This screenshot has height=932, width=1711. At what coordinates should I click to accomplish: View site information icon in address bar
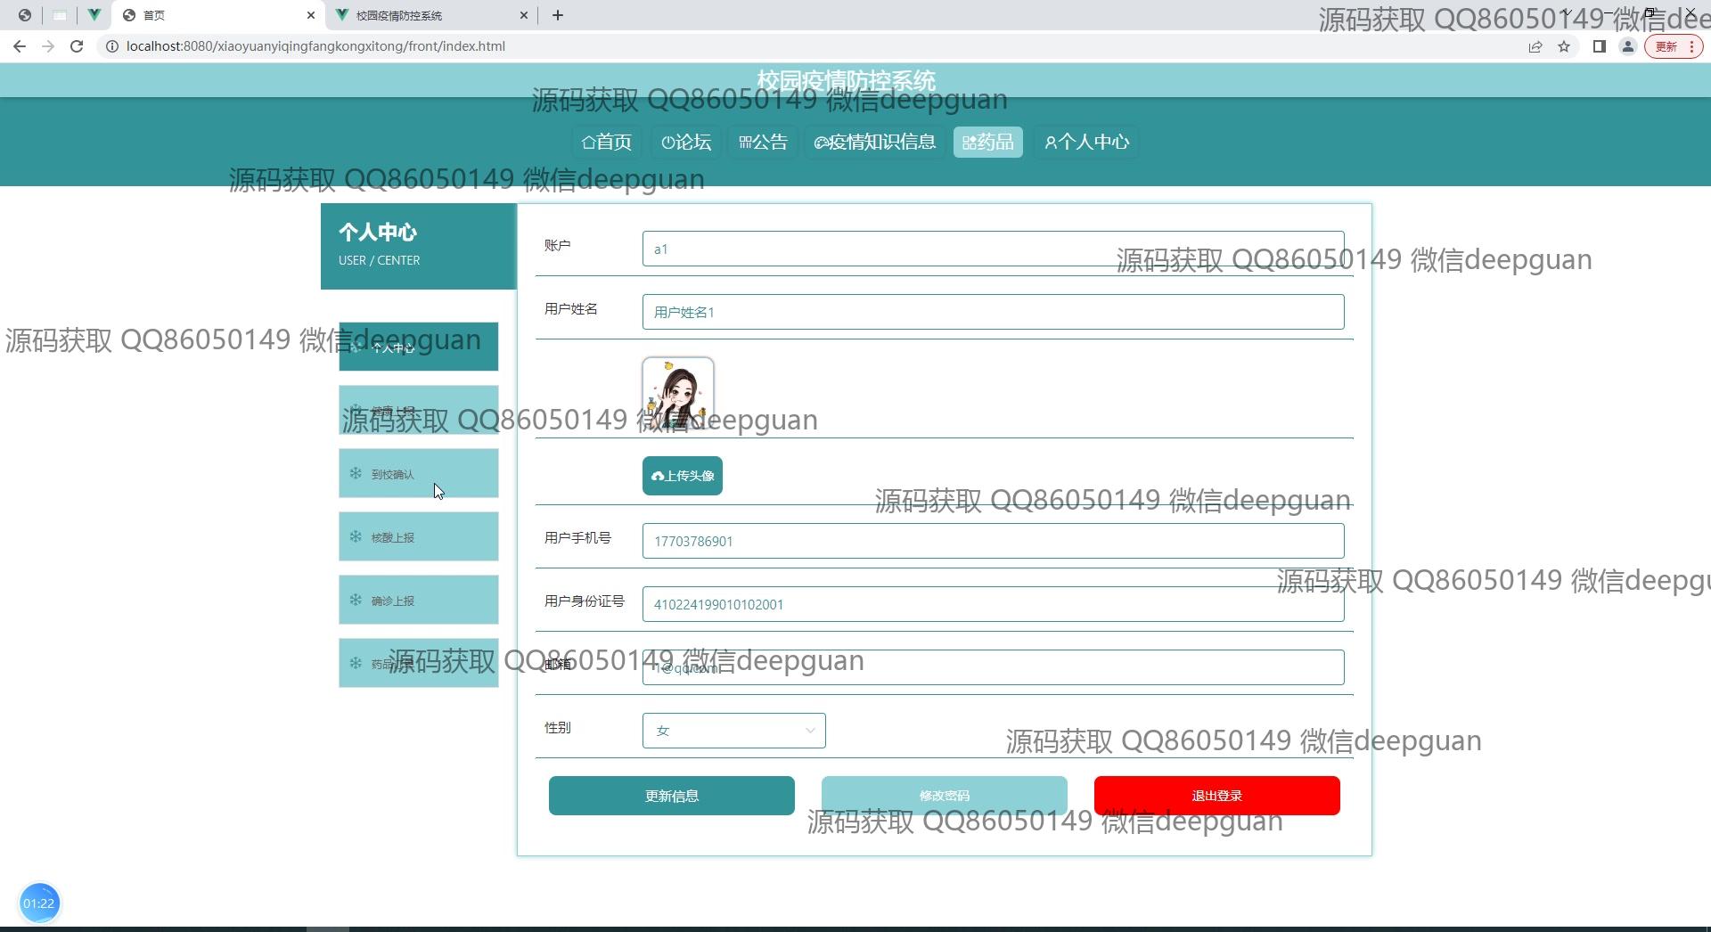pyautogui.click(x=112, y=46)
